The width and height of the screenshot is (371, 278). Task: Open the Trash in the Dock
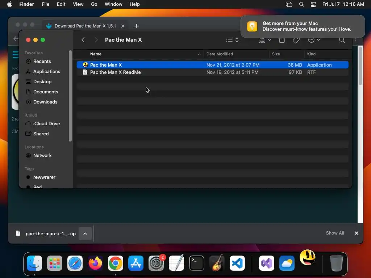pos(336,263)
